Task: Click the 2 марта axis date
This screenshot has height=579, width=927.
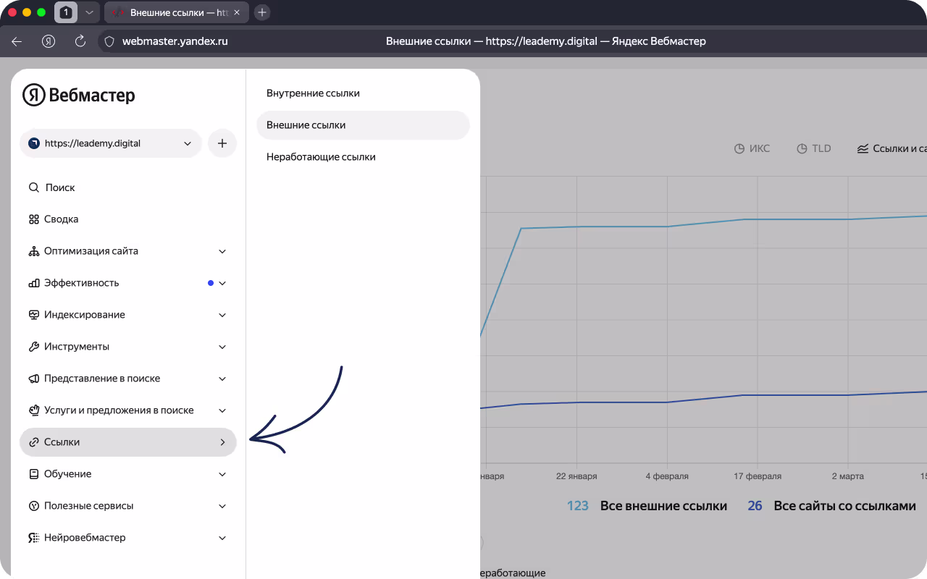Action: (x=848, y=476)
